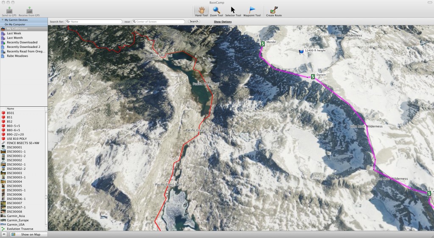Choose the Selector Tool arrow
Image resolution: width=434 pixels, height=238 pixels.
point(233,10)
